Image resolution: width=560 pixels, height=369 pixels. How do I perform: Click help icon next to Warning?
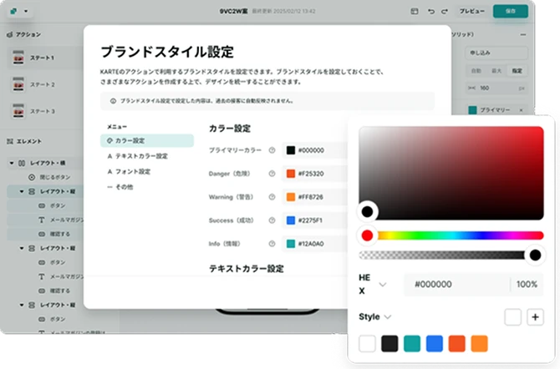pos(272,197)
